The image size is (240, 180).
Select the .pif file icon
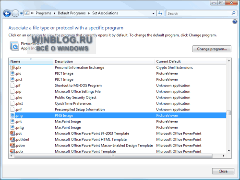click(x=12, y=85)
